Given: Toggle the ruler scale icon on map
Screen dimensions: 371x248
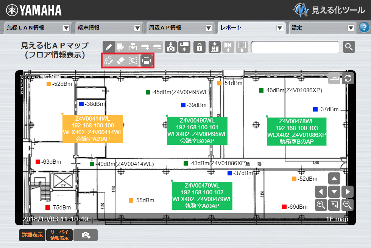Looking at the screenshot, I should (x=334, y=79).
